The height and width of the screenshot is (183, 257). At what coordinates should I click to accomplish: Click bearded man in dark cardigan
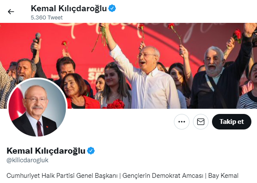pyautogui.click(x=219, y=77)
